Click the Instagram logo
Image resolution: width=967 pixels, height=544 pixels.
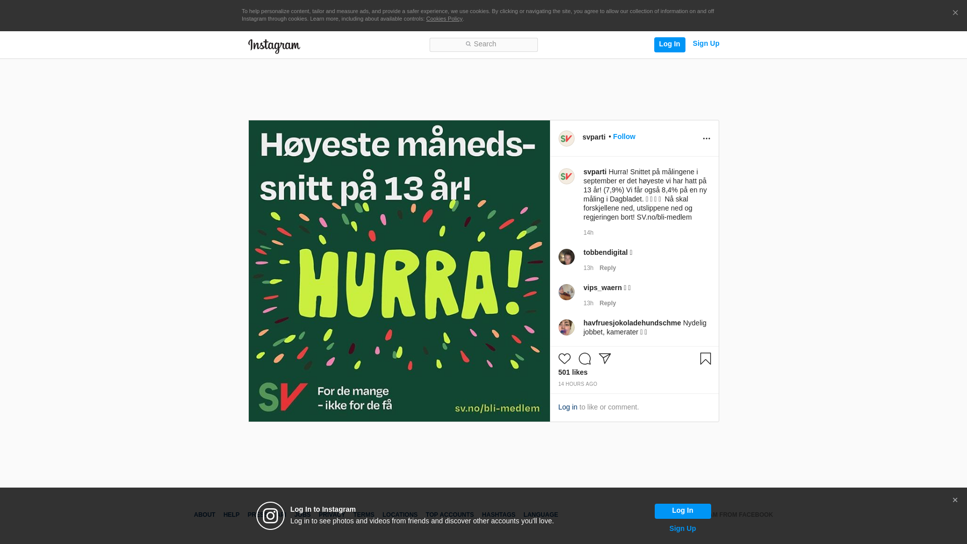(274, 46)
